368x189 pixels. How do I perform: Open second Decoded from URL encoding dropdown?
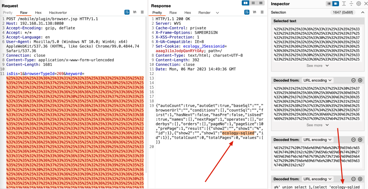318,140
